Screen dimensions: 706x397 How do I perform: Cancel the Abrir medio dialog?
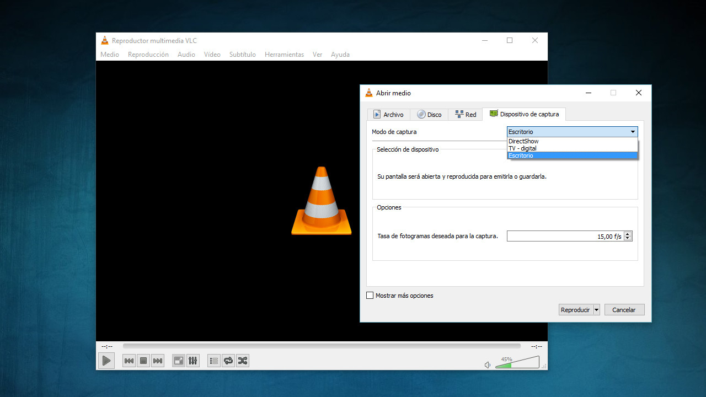(x=624, y=309)
